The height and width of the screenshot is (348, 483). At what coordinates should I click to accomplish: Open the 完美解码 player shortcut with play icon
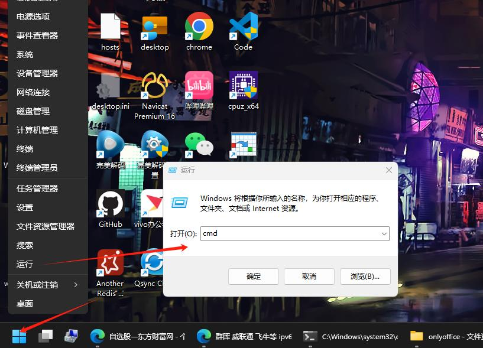(x=109, y=144)
